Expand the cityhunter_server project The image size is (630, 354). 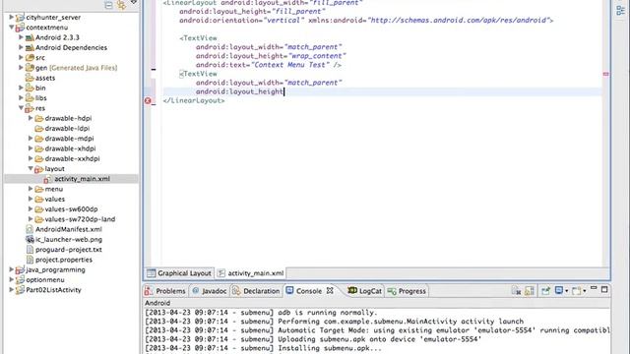(11, 18)
